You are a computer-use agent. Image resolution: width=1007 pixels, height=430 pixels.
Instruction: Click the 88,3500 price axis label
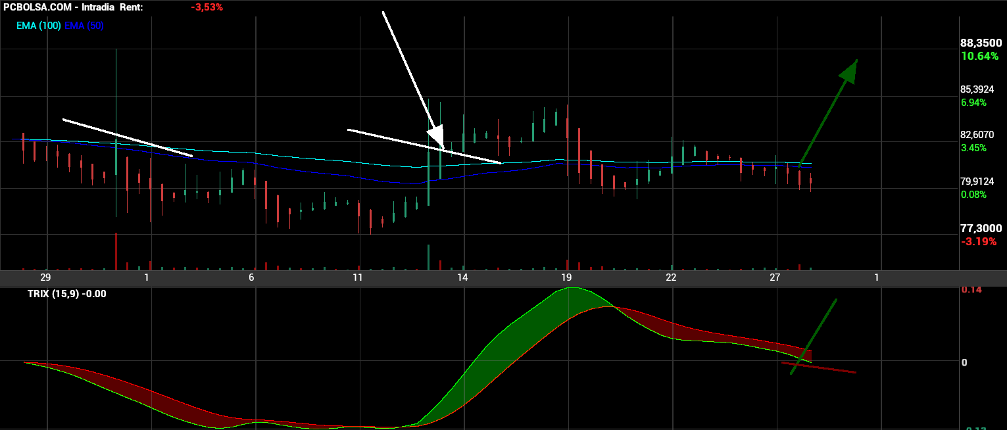[x=981, y=43]
